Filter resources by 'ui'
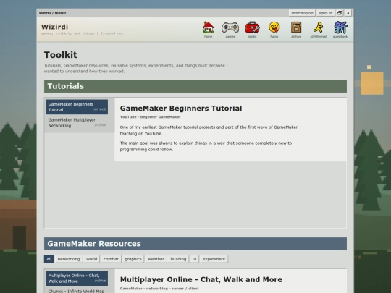Screen dimensions: 391x293 tap(195, 259)
